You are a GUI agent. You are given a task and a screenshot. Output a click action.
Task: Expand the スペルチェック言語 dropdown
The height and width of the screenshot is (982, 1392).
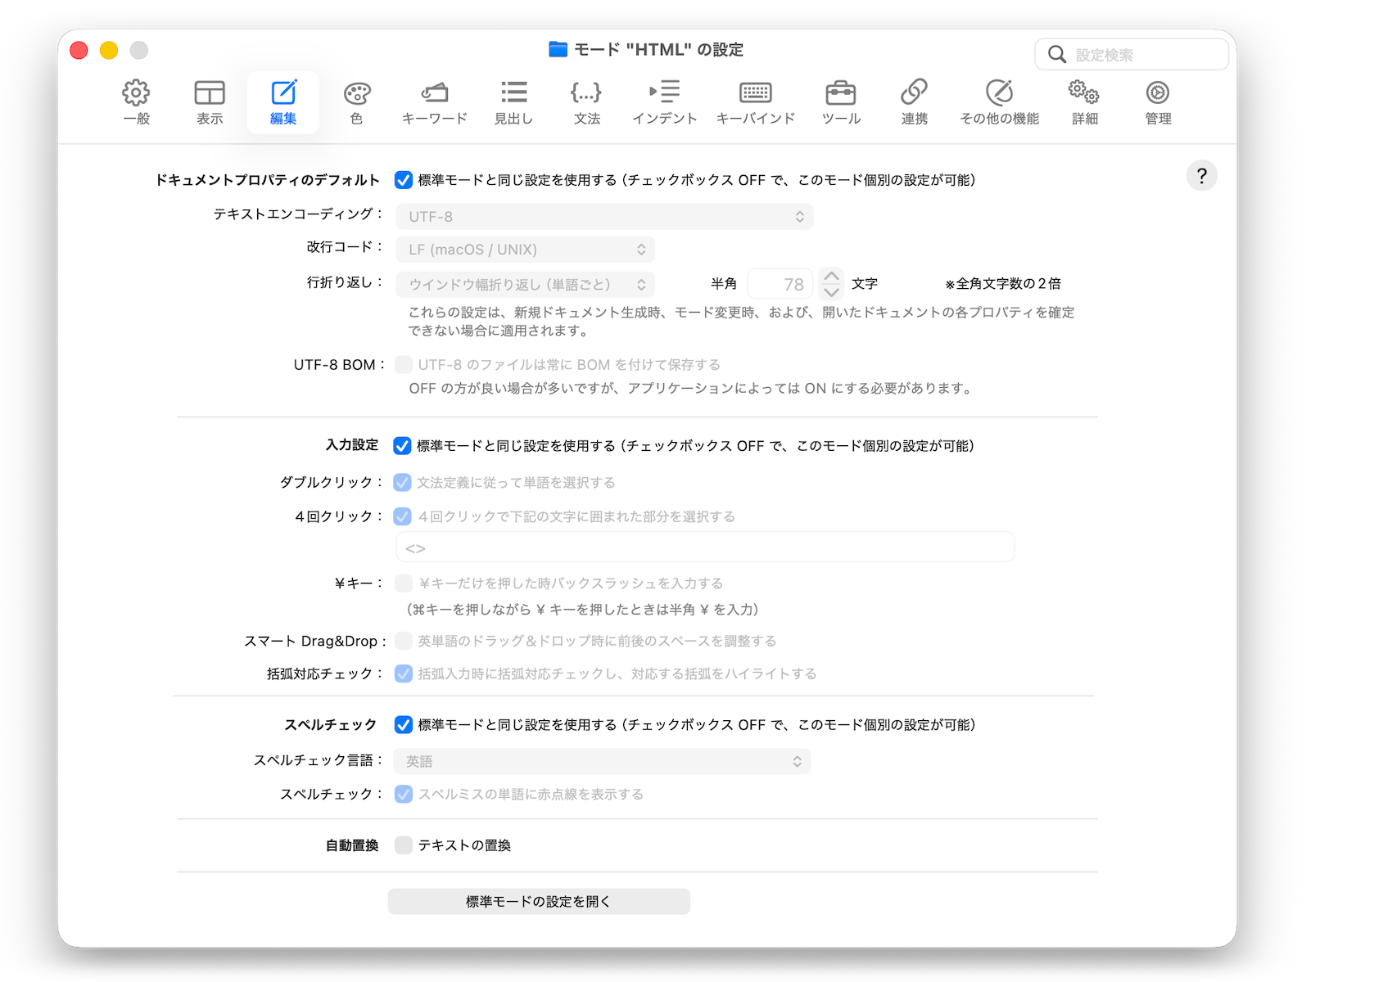click(x=602, y=761)
